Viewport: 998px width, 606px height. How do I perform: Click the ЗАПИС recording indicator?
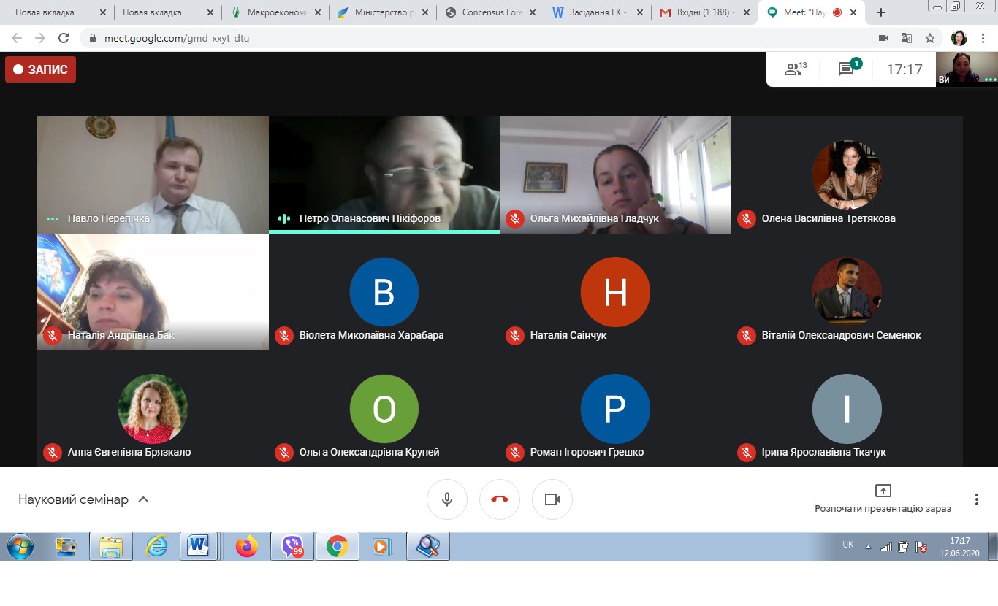(40, 69)
